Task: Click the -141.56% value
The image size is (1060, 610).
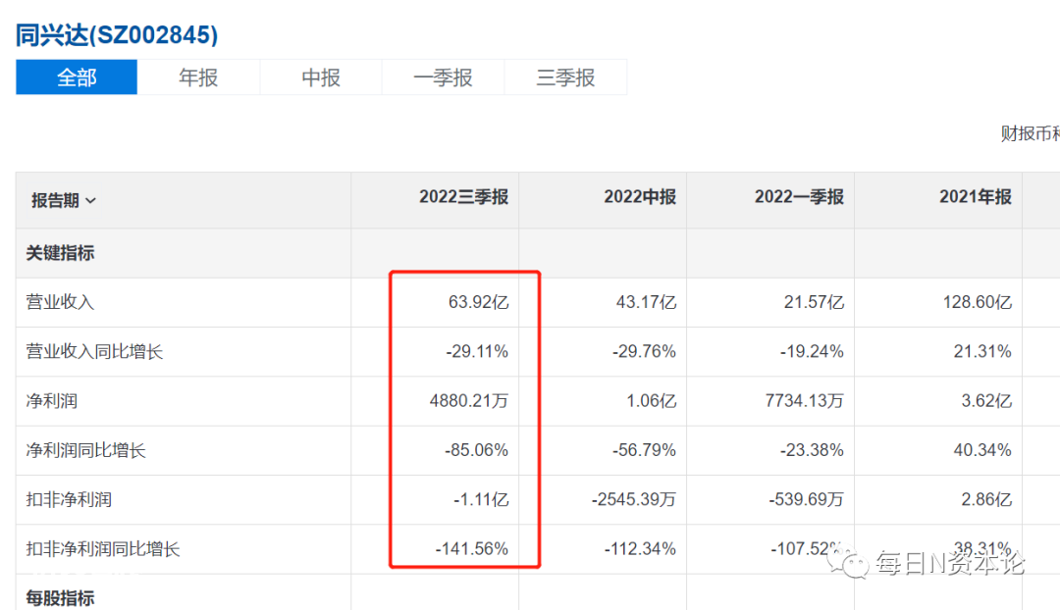Action: coord(472,548)
